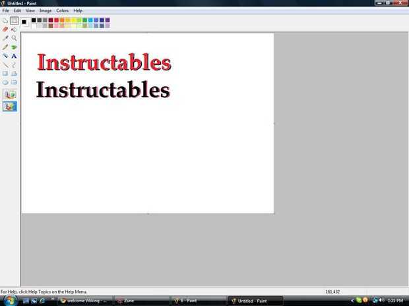Switch to the Zune taskbar button
The width and height of the screenshot is (409, 306).
click(x=141, y=301)
